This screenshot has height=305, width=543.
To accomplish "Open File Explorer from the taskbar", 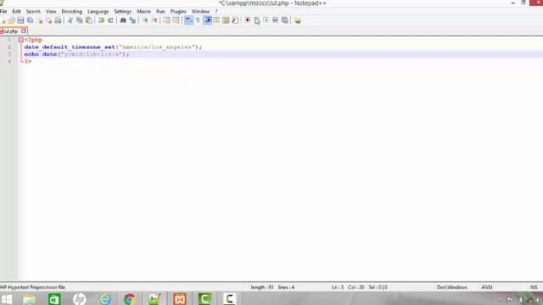I will pyautogui.click(x=30, y=299).
